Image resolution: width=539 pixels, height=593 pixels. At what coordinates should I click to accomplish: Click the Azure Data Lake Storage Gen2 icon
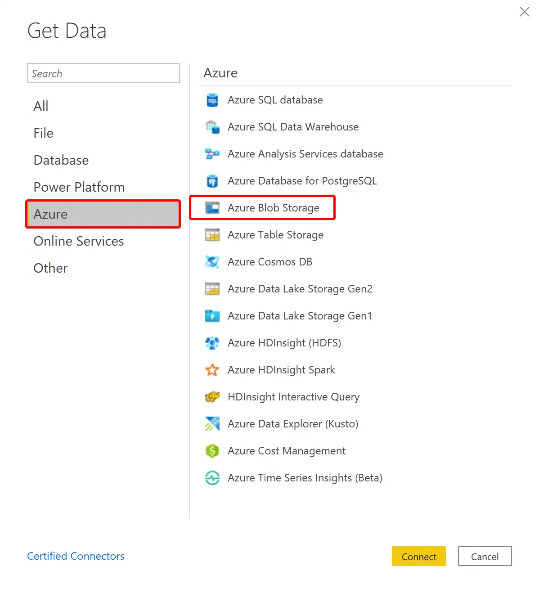click(212, 289)
